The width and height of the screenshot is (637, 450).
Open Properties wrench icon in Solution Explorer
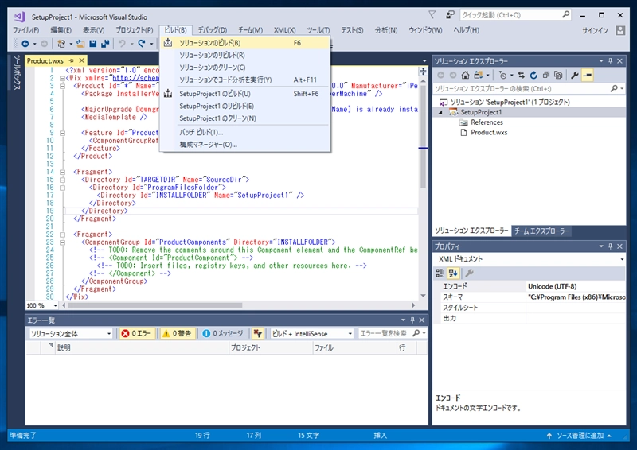574,75
